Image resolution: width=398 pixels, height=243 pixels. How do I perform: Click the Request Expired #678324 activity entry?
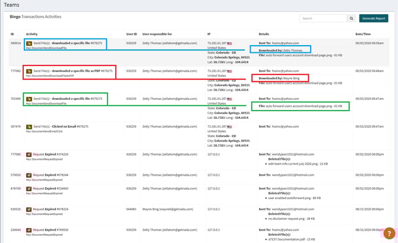58,209
